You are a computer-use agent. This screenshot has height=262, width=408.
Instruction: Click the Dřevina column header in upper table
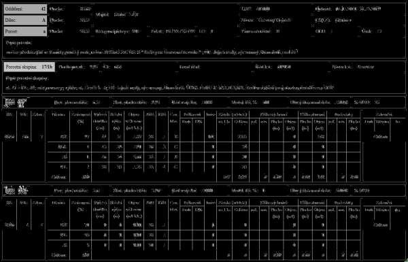[x=58, y=114]
